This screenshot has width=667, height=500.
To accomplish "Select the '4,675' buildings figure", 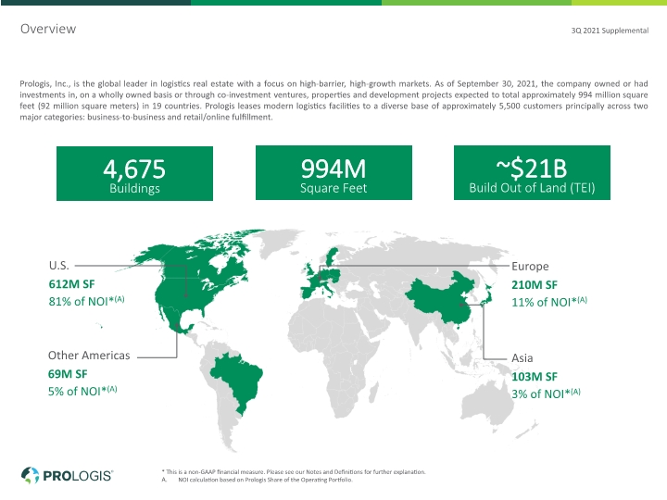I will [x=134, y=169].
